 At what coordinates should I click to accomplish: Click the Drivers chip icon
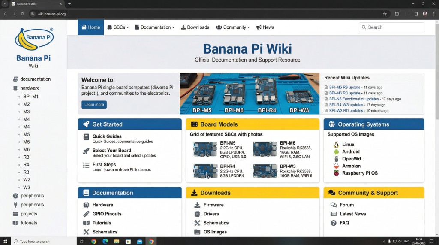[197, 214]
